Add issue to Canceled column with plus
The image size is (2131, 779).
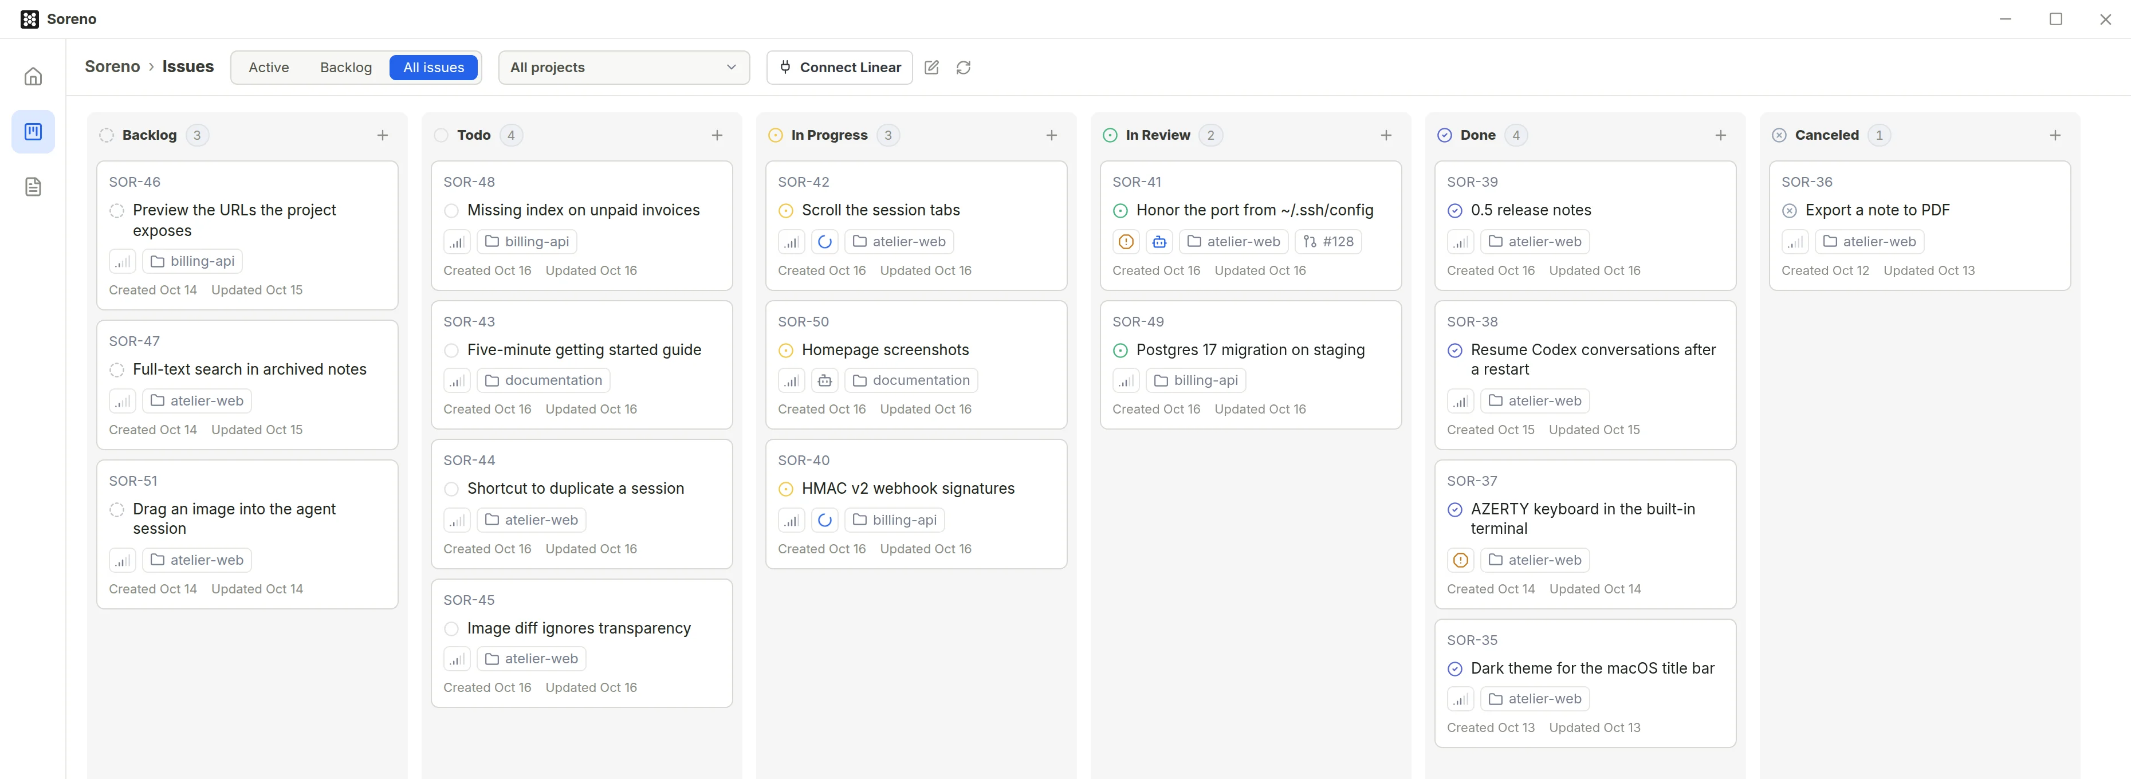[x=2055, y=135]
